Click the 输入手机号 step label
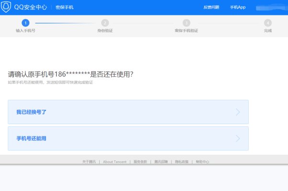This screenshot has width=288, height=191. point(25,31)
